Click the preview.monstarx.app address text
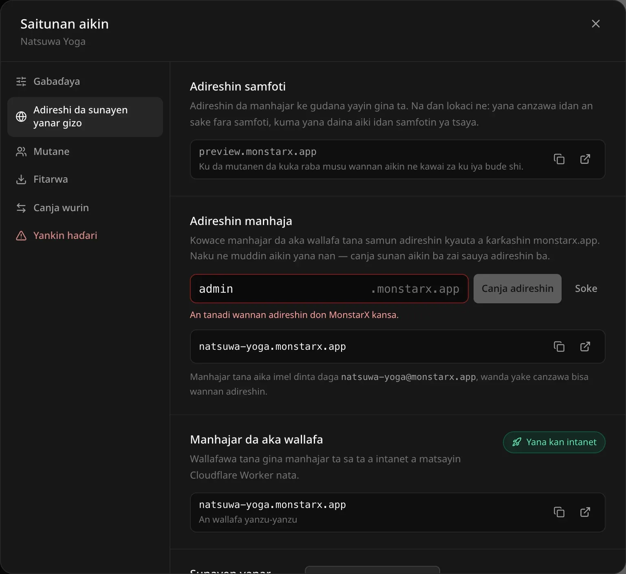Image resolution: width=626 pixels, height=574 pixels. point(258,152)
